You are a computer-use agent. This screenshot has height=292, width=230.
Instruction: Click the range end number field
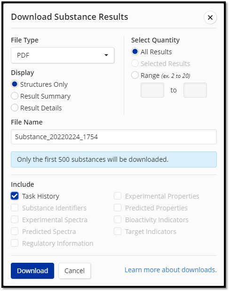[195, 90]
